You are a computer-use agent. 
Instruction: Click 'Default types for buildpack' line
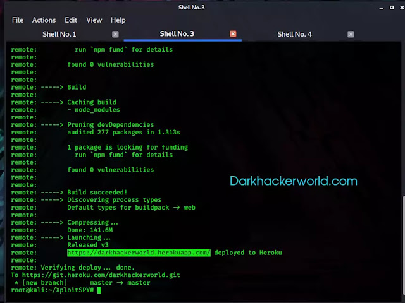[131, 208]
